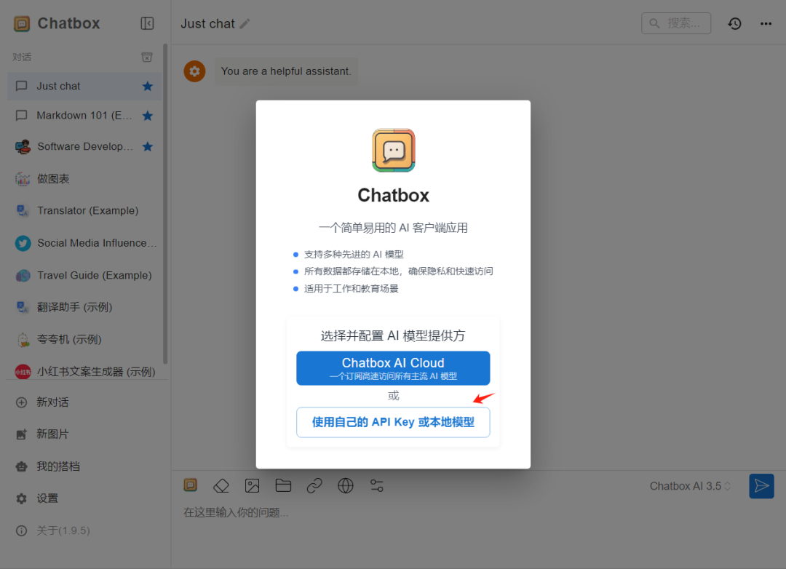
Task: Click the Chatbox logo in dialog
Action: [394, 151]
